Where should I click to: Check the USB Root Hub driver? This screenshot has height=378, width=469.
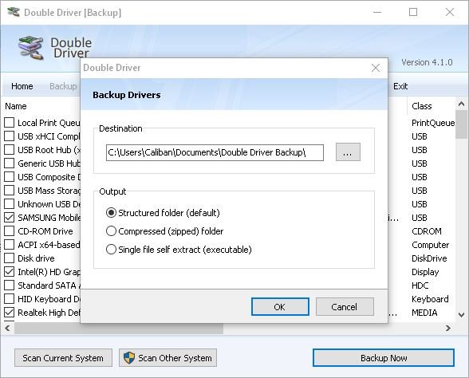10,150
